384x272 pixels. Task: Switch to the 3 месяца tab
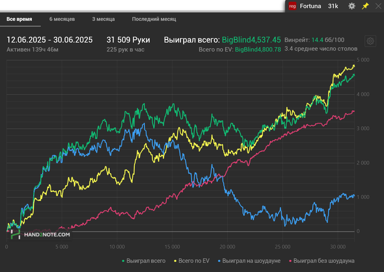click(x=103, y=19)
